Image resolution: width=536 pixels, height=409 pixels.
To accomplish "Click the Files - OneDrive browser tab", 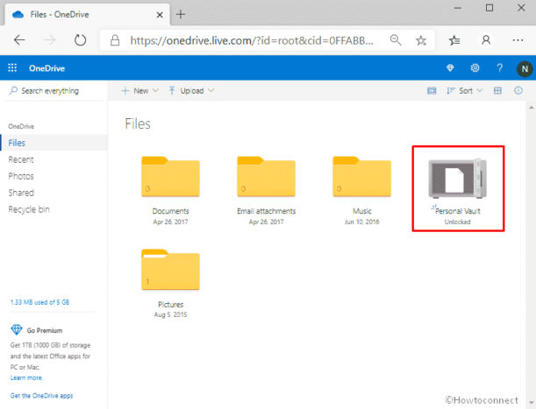I will click(x=88, y=15).
